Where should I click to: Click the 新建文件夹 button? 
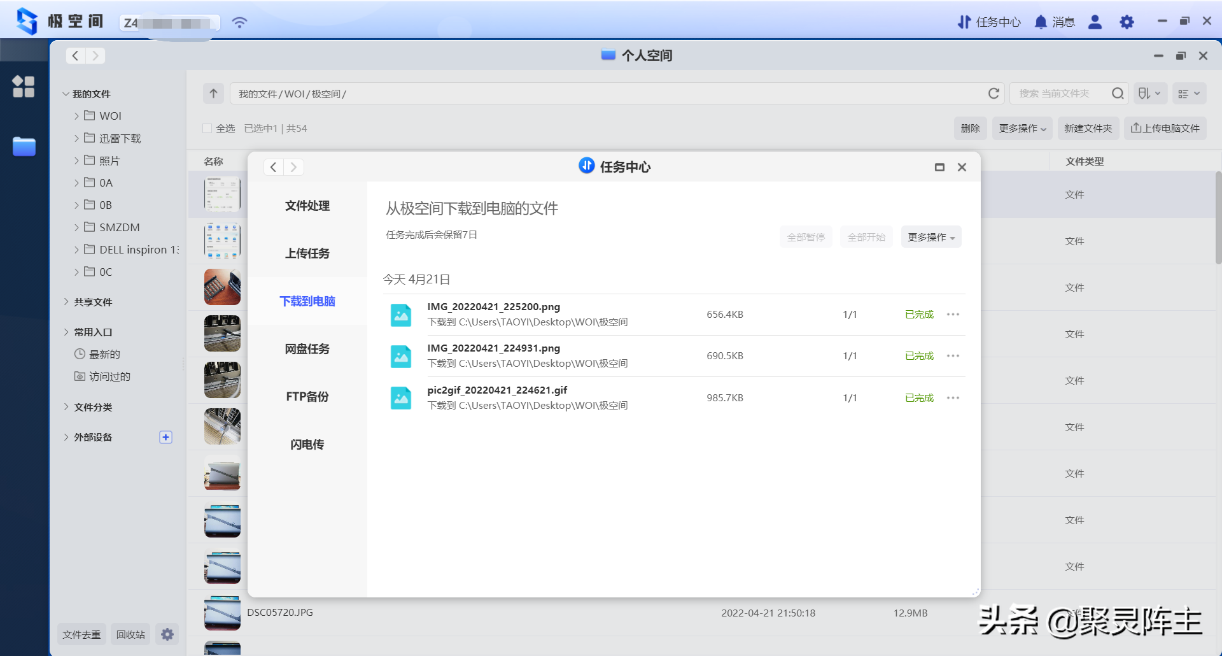coord(1088,129)
